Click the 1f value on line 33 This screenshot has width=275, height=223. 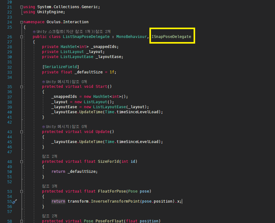pos(112,72)
